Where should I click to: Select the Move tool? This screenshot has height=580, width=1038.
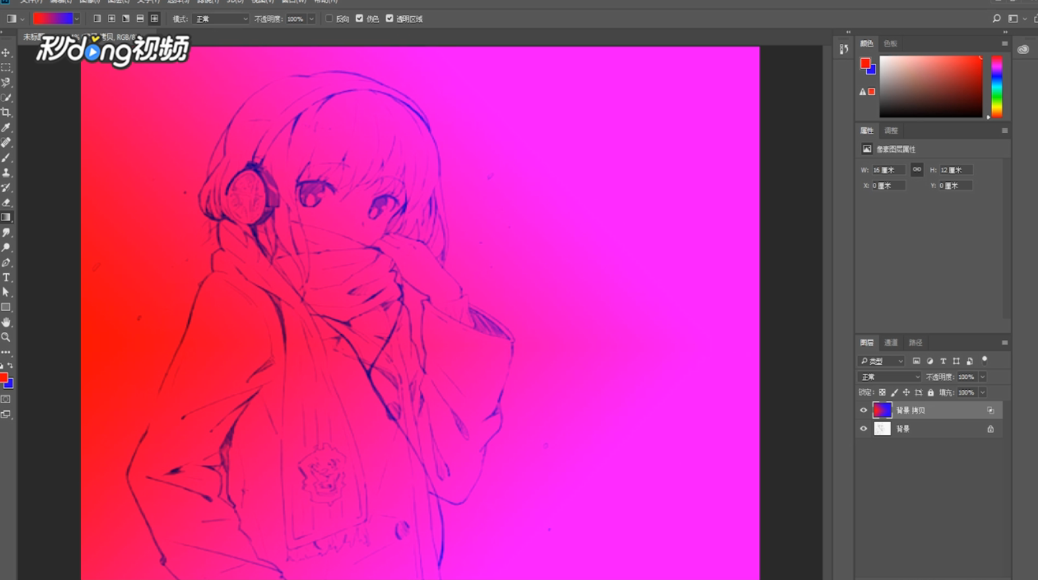point(6,53)
